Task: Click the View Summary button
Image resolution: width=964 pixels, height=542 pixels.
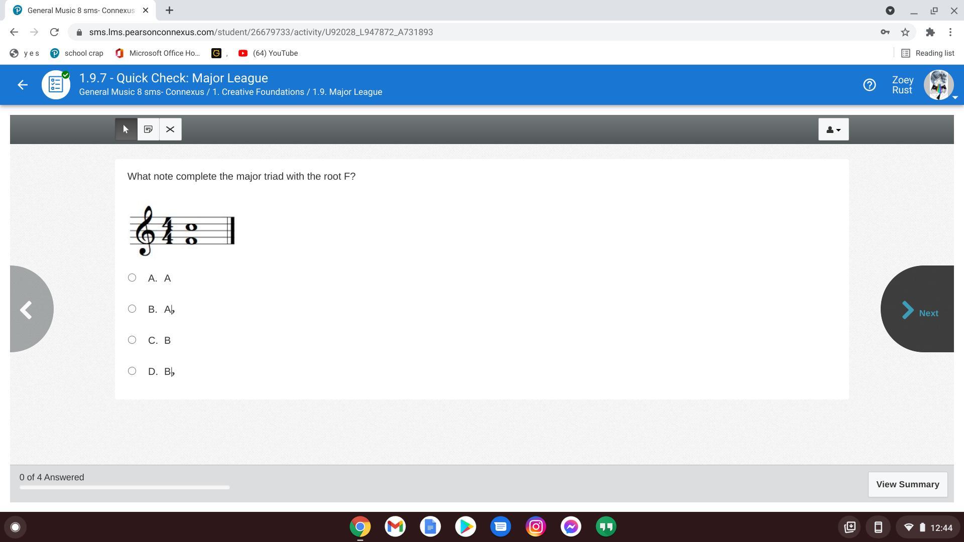Action: (907, 484)
